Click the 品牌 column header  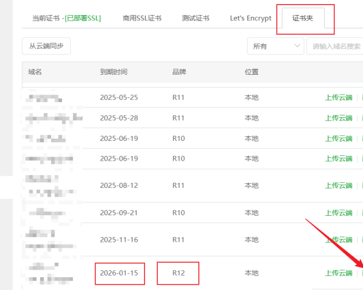(179, 72)
